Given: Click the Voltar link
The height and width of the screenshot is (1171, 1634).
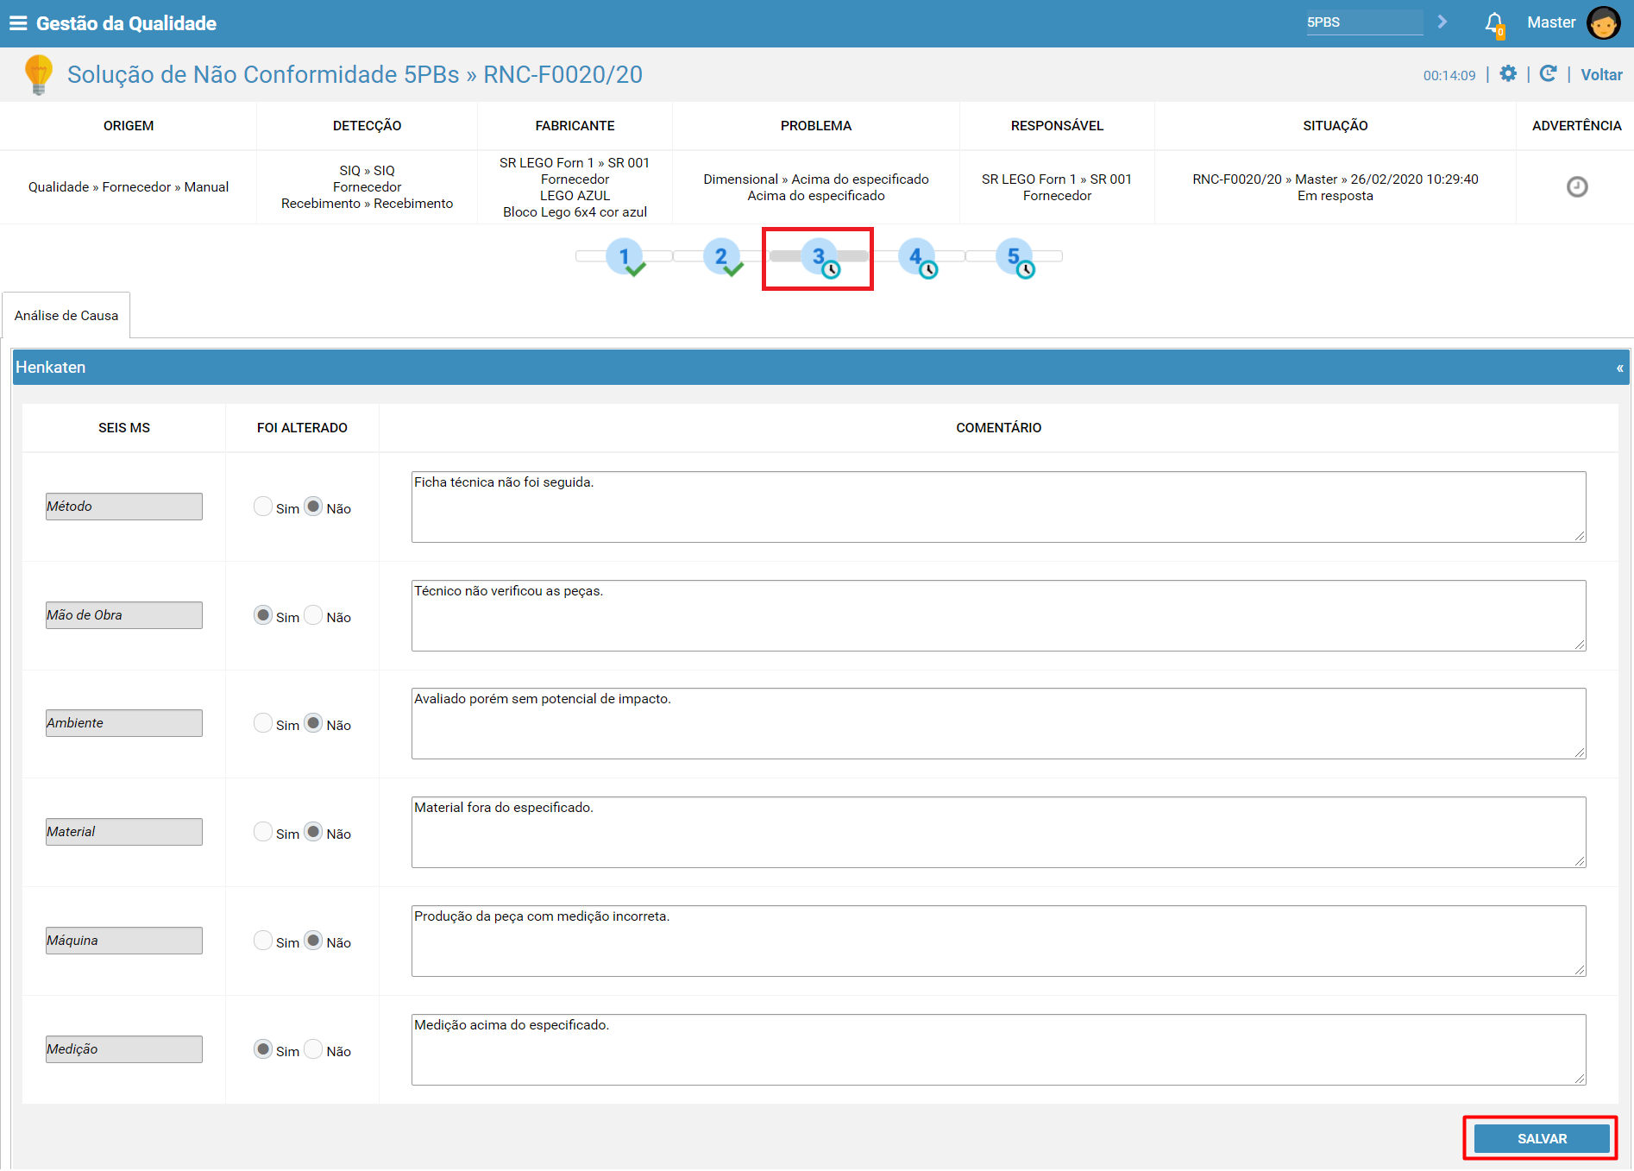Looking at the screenshot, I should coord(1601,75).
